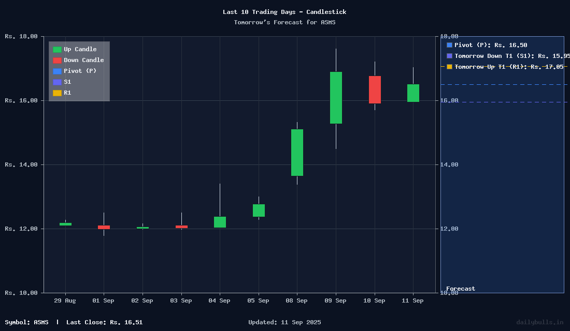Viewport: 570px width, 331px height.
Task: Click the yellow swatch beside Tomorrow Up T1
Action: coord(449,67)
